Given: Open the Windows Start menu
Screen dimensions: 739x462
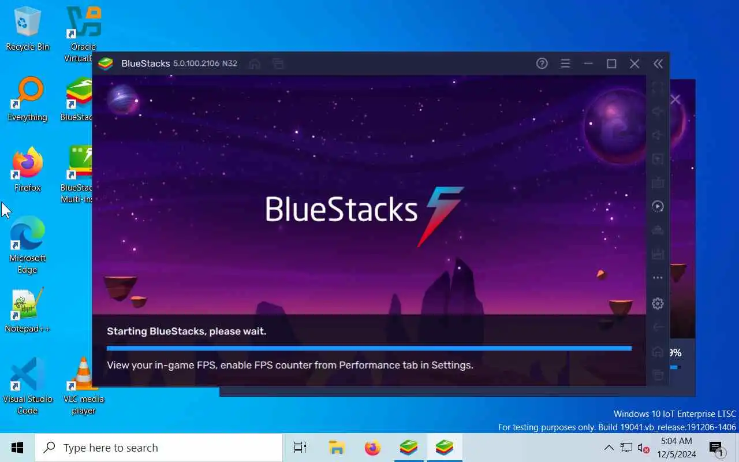Looking at the screenshot, I should point(17,448).
